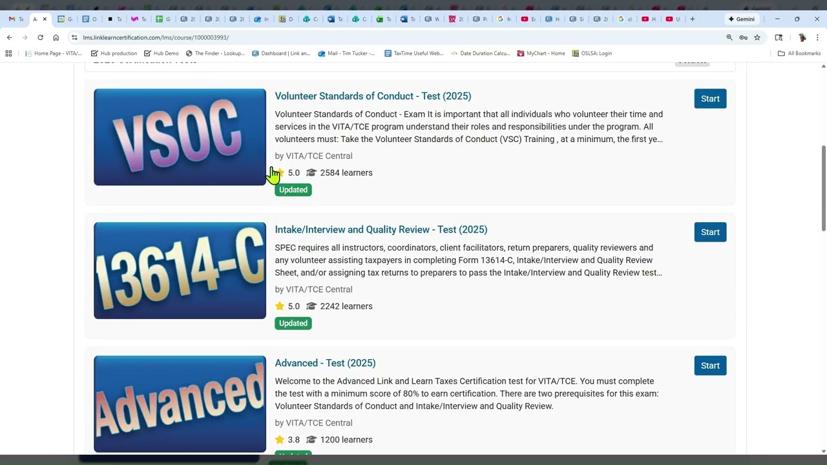Click the address bar URL

tap(156, 37)
